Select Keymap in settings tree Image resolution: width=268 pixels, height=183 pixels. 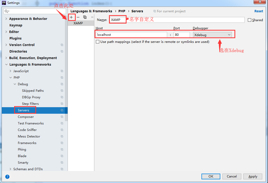[x=16, y=25]
